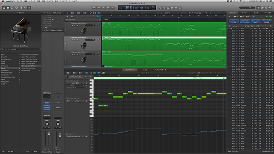
Task: Select the Synthesizer library category
Action: click(5, 70)
